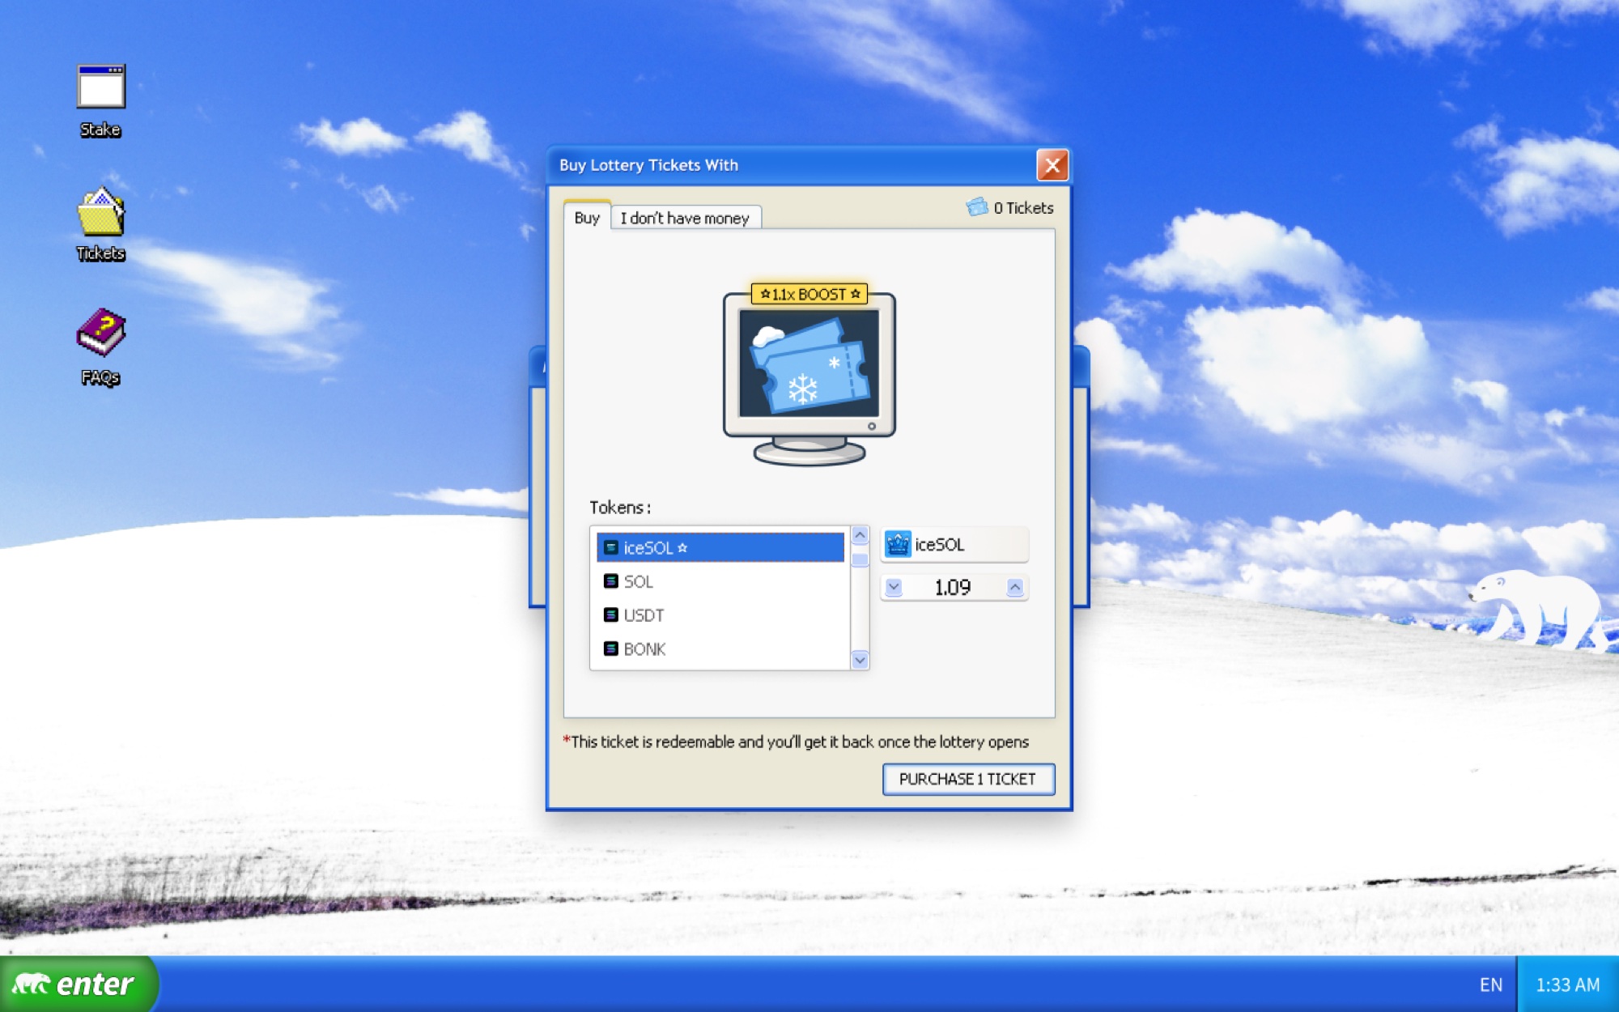Click the USDT token row icon
This screenshot has height=1012, width=1619.
pyautogui.click(x=611, y=615)
